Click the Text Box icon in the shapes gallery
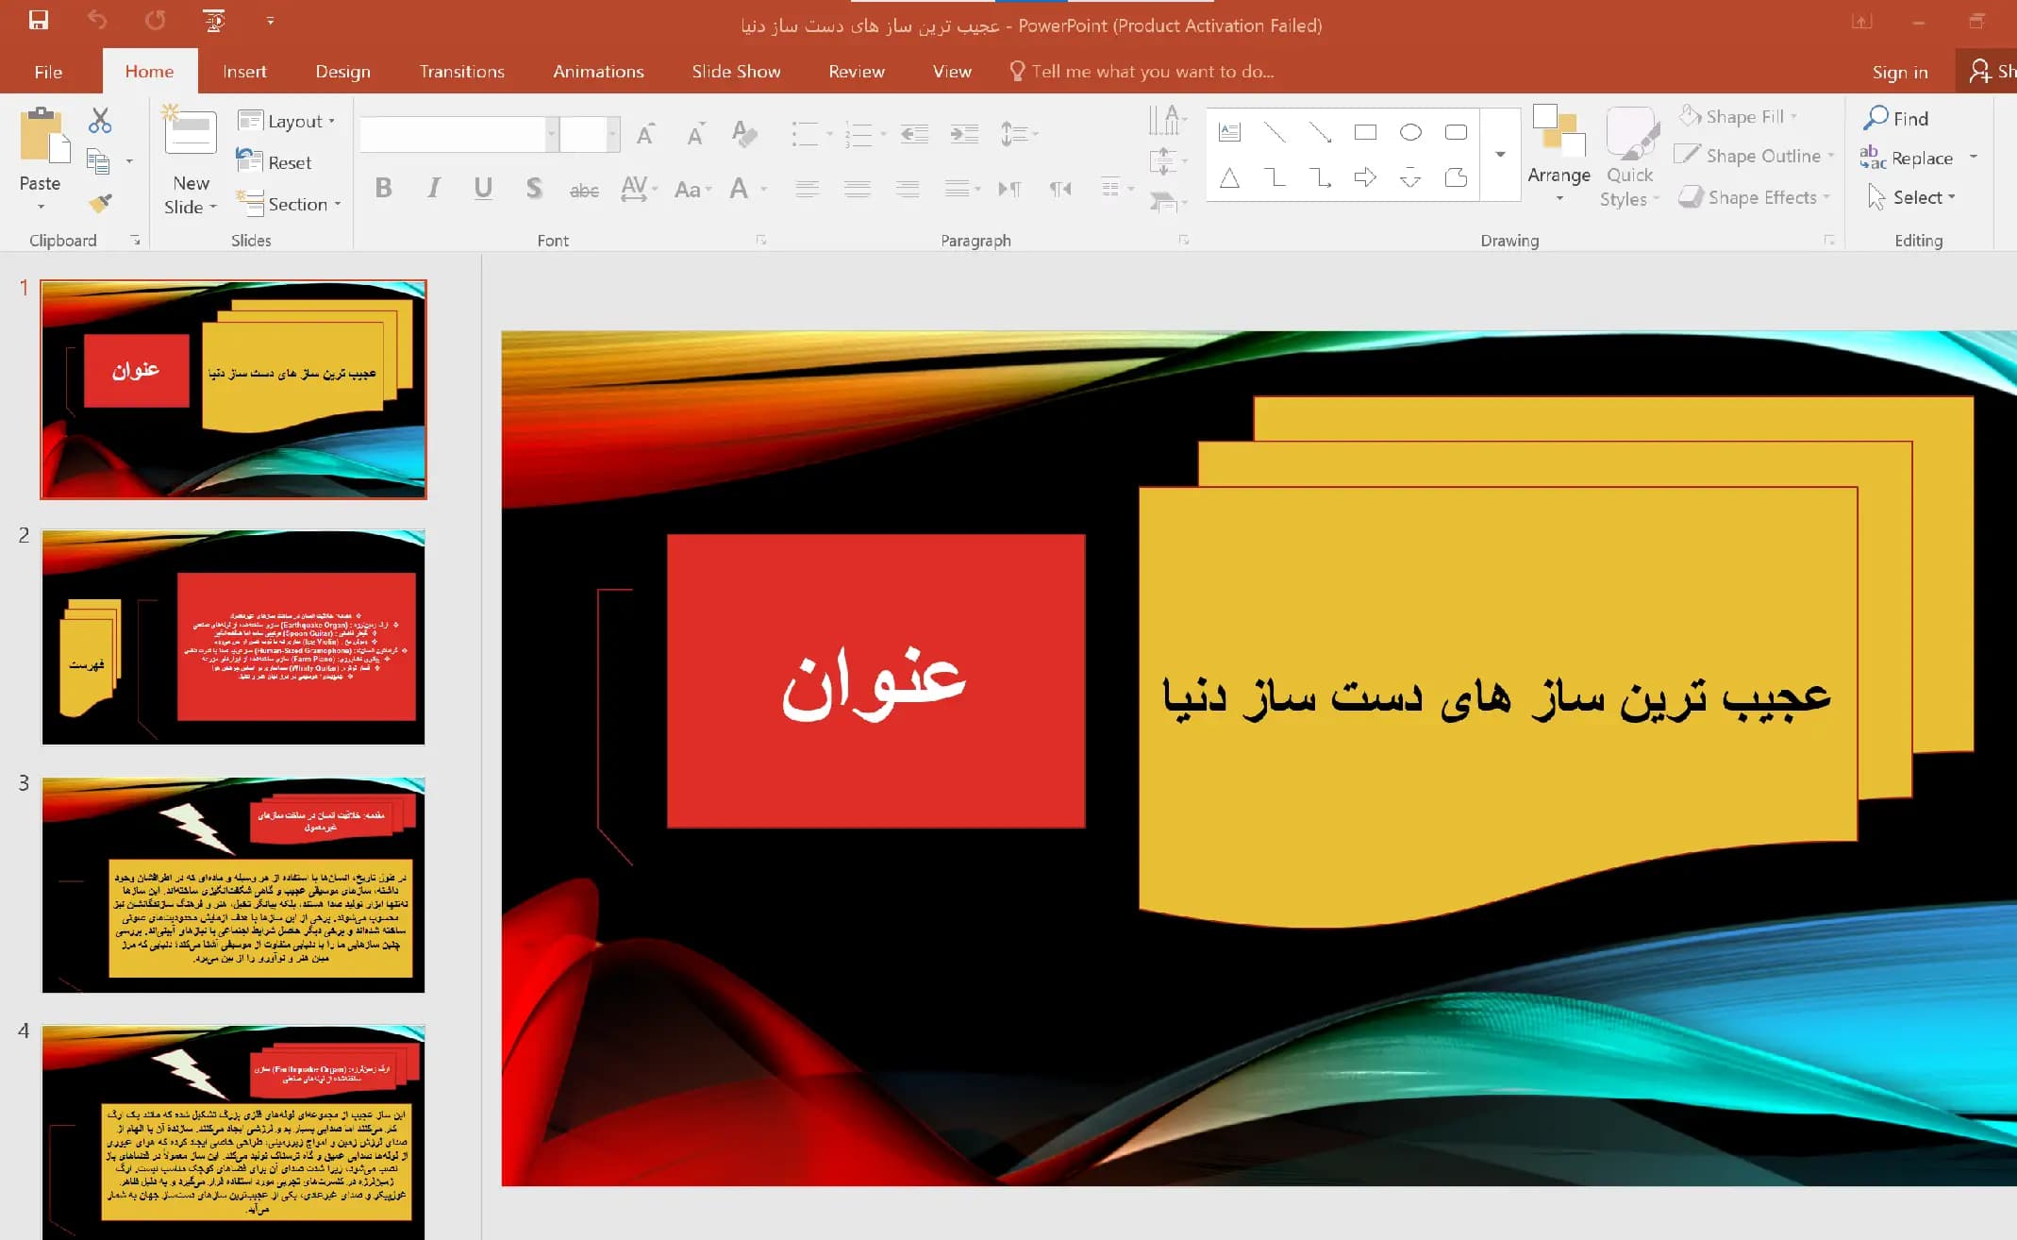Image resolution: width=2017 pixels, height=1240 pixels. 1229,132
